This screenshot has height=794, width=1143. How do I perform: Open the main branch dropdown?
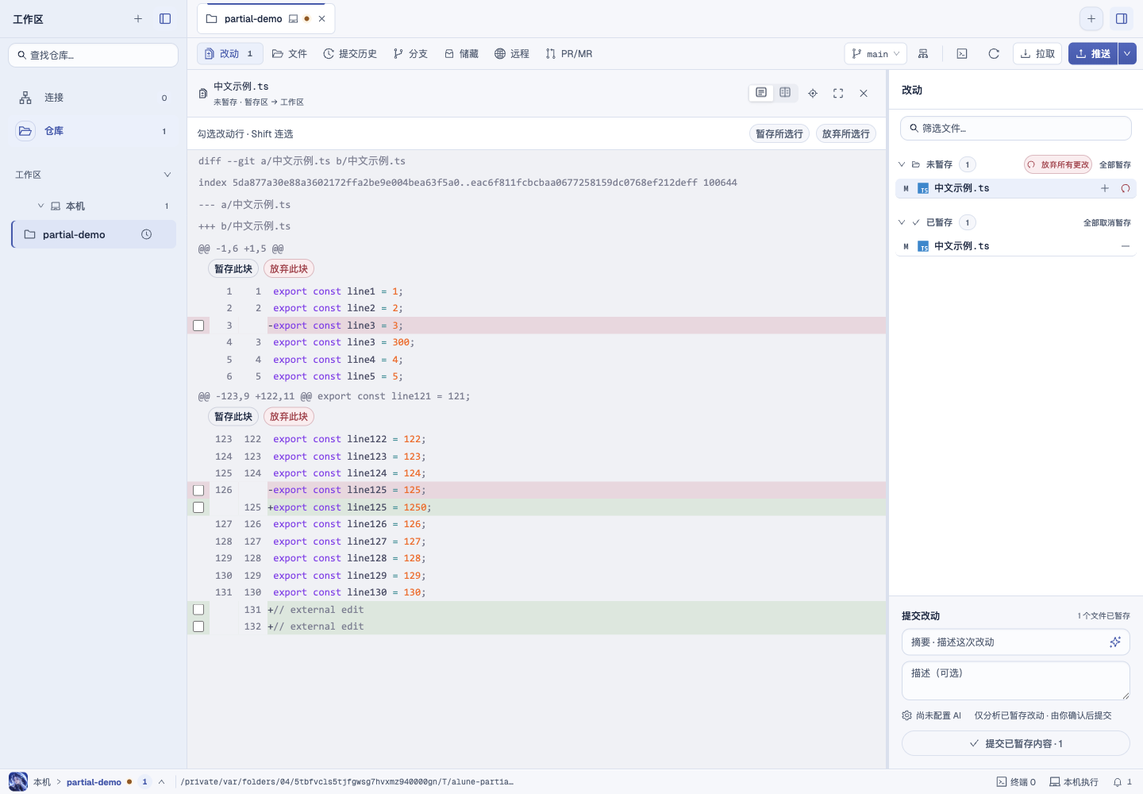[x=876, y=54]
